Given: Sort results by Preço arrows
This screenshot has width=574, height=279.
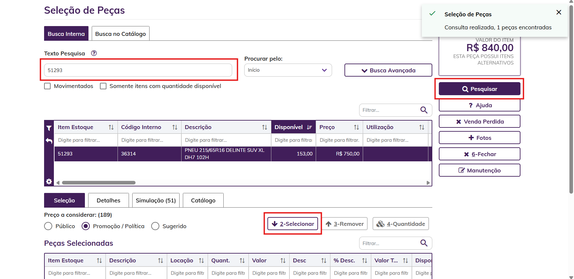Looking at the screenshot, I should [x=356, y=127].
